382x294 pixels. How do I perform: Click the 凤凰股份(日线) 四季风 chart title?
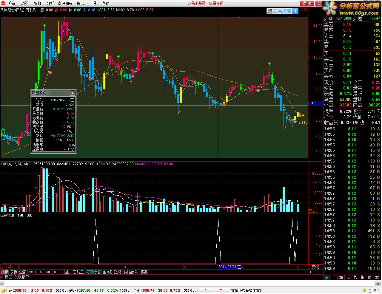click(18, 10)
